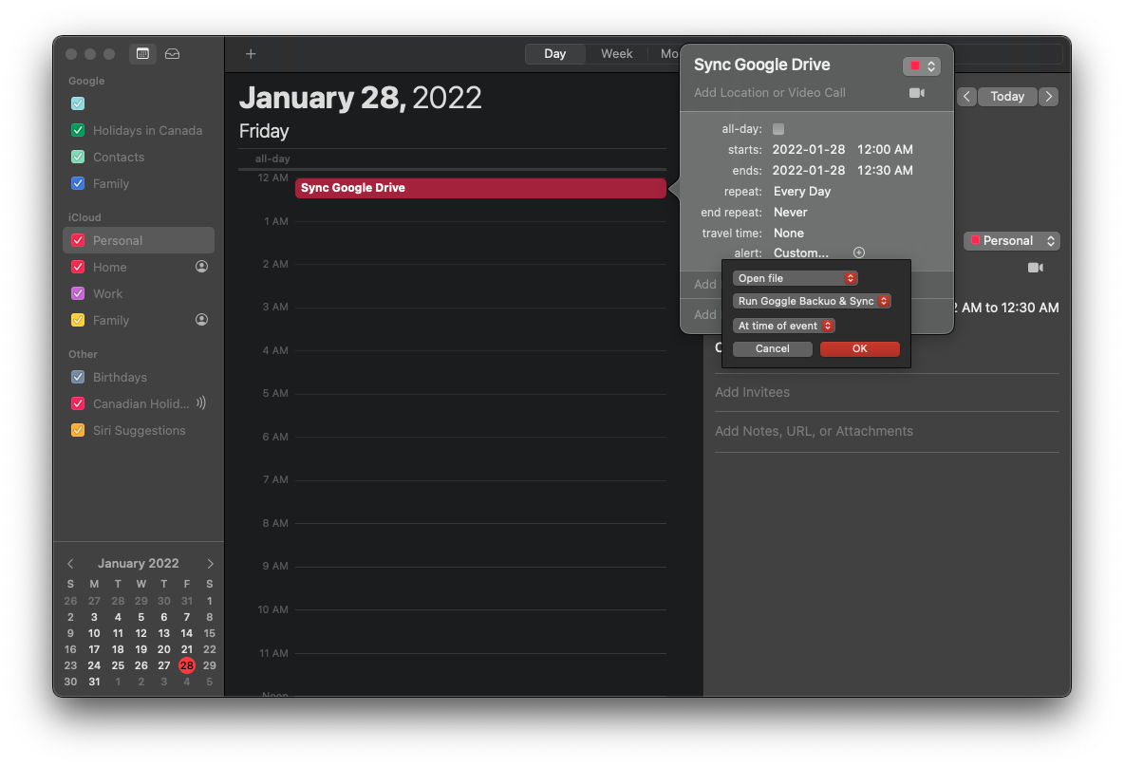
Task: Show next month in mini calendar
Action: [x=210, y=564]
